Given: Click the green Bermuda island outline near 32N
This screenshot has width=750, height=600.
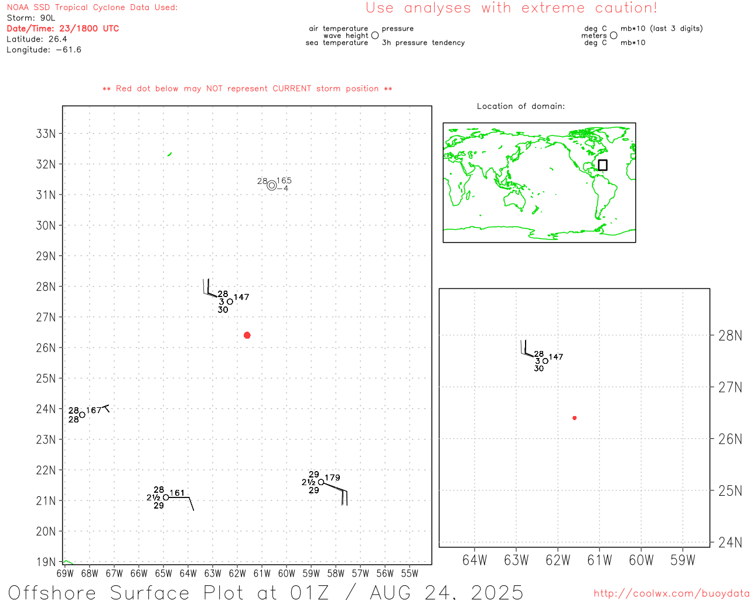Looking at the screenshot, I should (169, 154).
